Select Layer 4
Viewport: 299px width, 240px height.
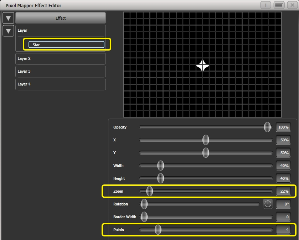[x=60, y=84]
